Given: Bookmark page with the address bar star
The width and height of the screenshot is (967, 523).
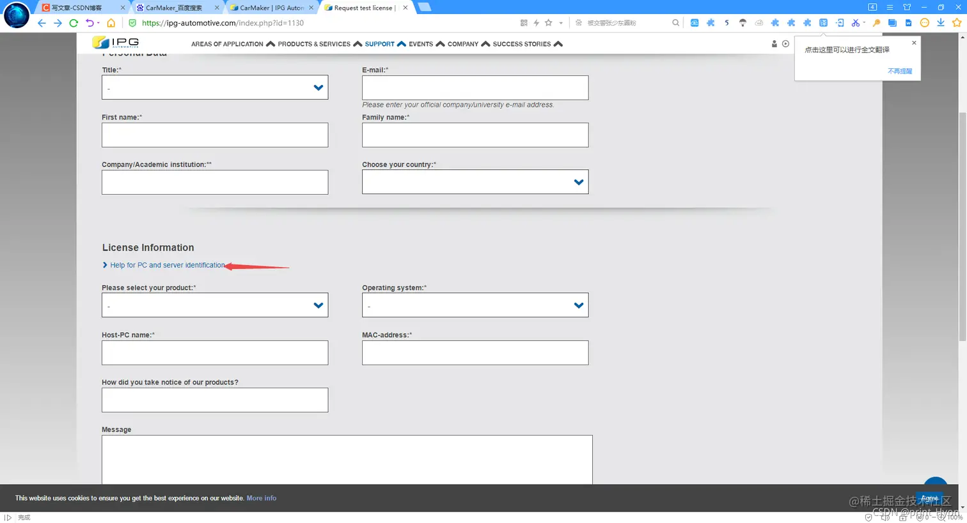Looking at the screenshot, I should coord(548,23).
